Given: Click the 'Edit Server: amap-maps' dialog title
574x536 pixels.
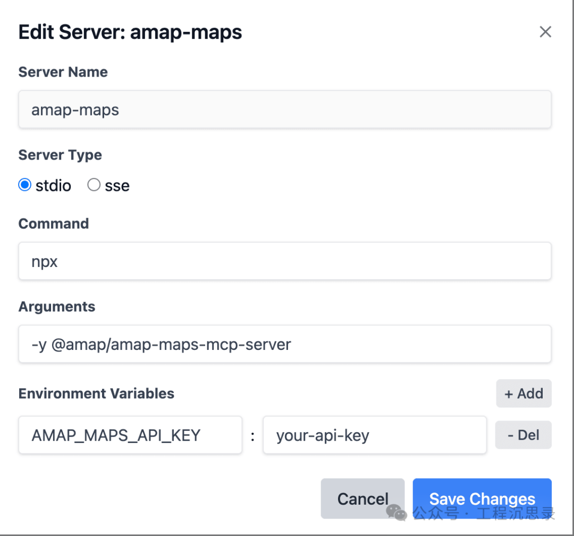Looking at the screenshot, I should point(130,32).
